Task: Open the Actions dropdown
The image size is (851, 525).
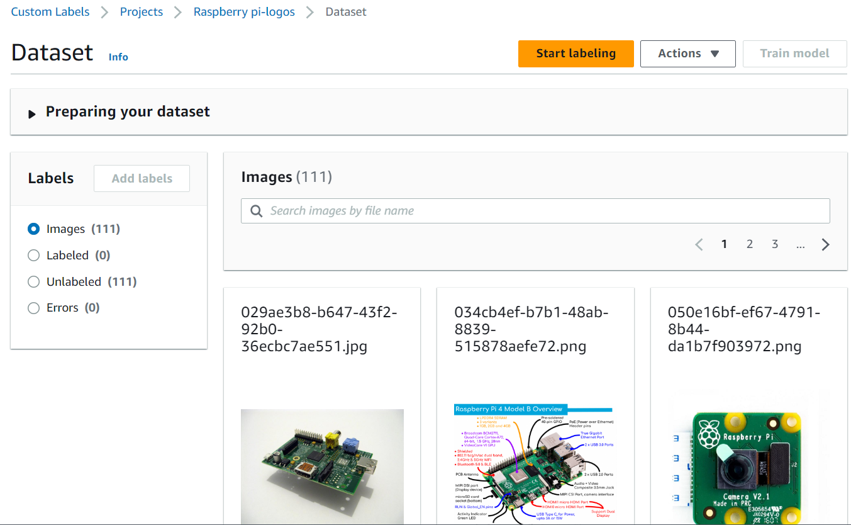Action: coord(688,54)
